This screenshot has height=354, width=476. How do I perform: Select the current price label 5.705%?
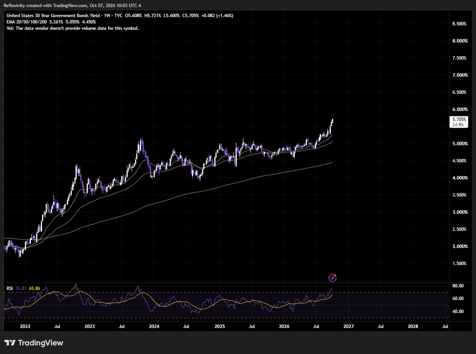(x=458, y=119)
